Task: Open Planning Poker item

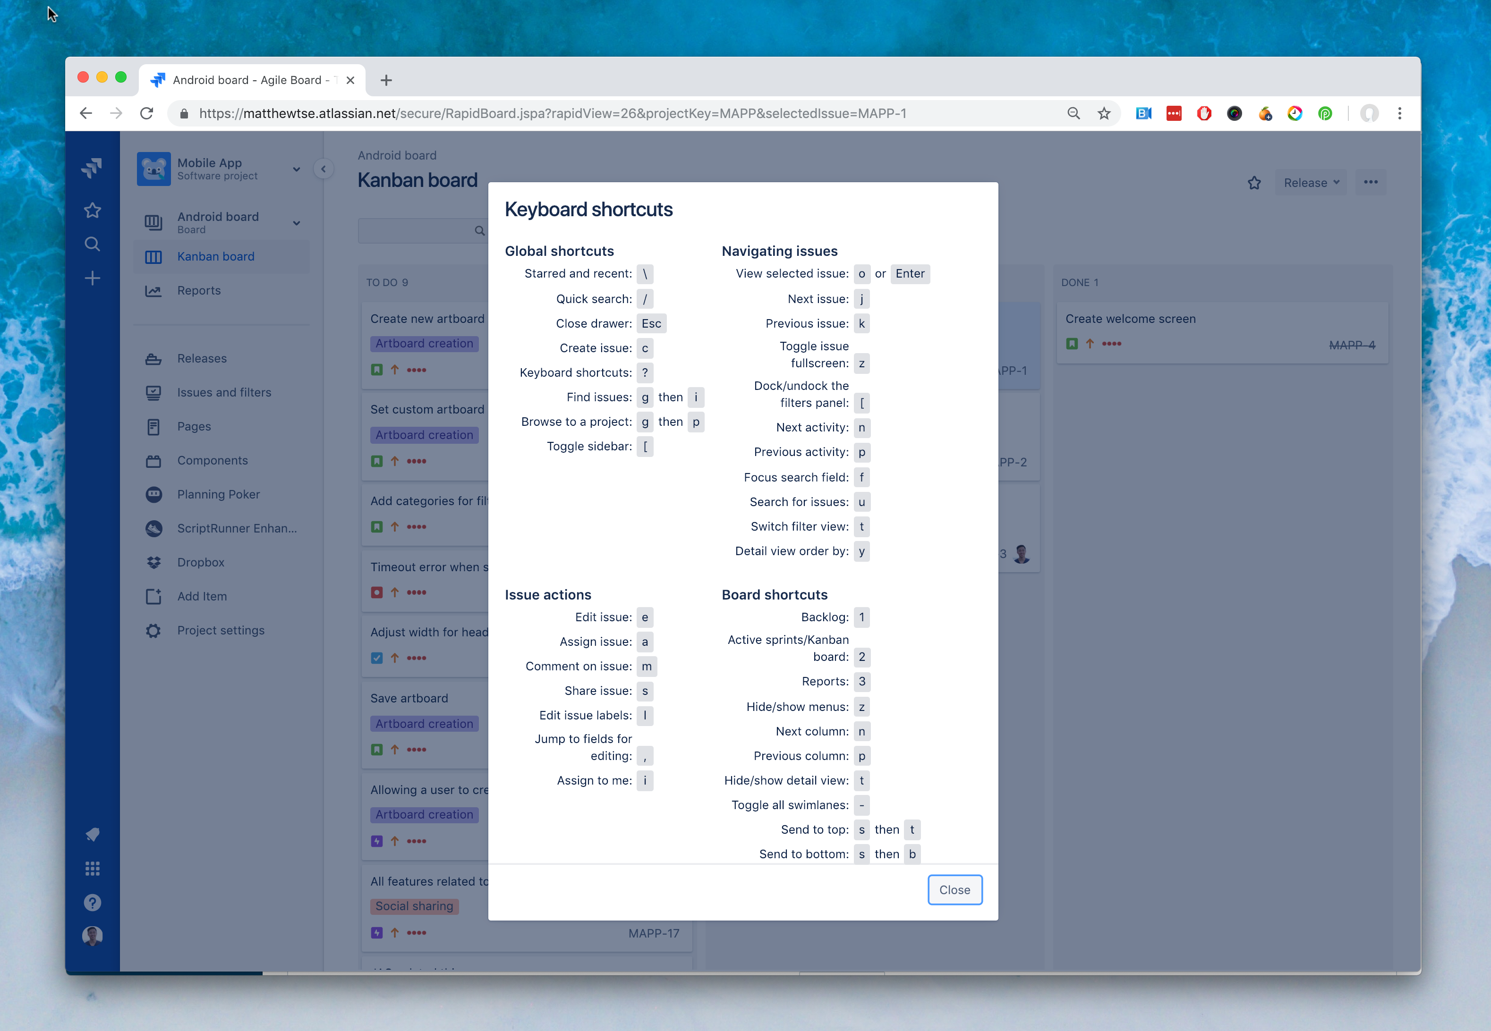Action: (221, 494)
